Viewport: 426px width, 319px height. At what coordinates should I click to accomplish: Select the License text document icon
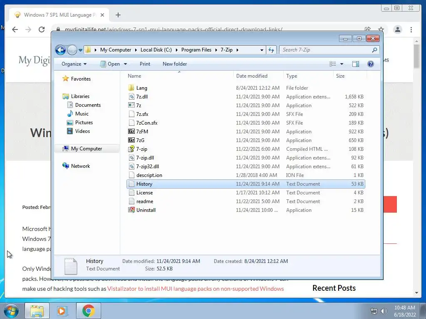pos(131,193)
